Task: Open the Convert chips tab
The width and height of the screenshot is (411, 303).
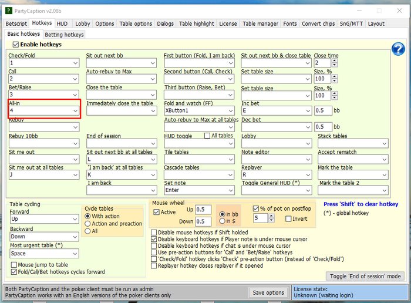Action: click(x=318, y=23)
